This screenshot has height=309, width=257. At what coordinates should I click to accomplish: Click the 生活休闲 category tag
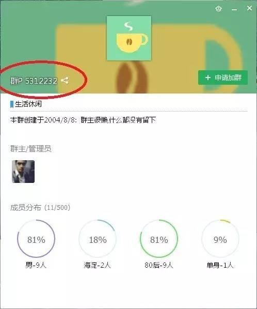pos(28,104)
